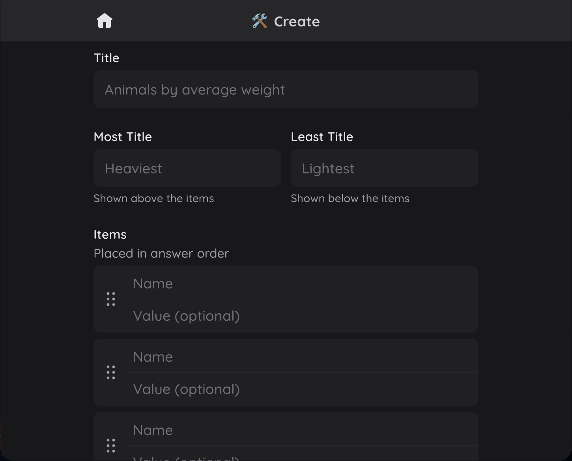
Task: Enter the first item's Name field
Action: tap(302, 283)
